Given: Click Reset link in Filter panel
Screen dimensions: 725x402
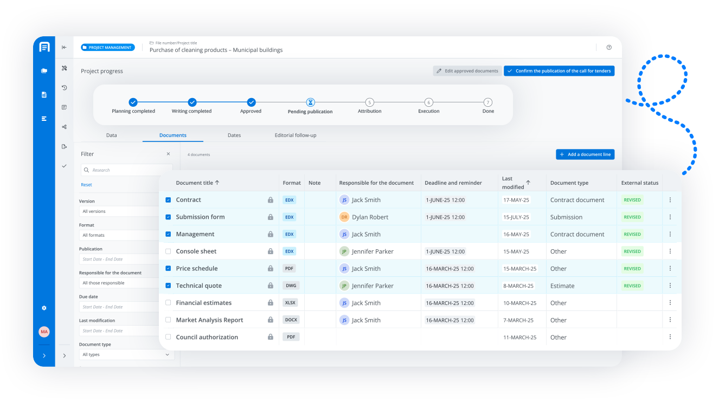Looking at the screenshot, I should (86, 185).
